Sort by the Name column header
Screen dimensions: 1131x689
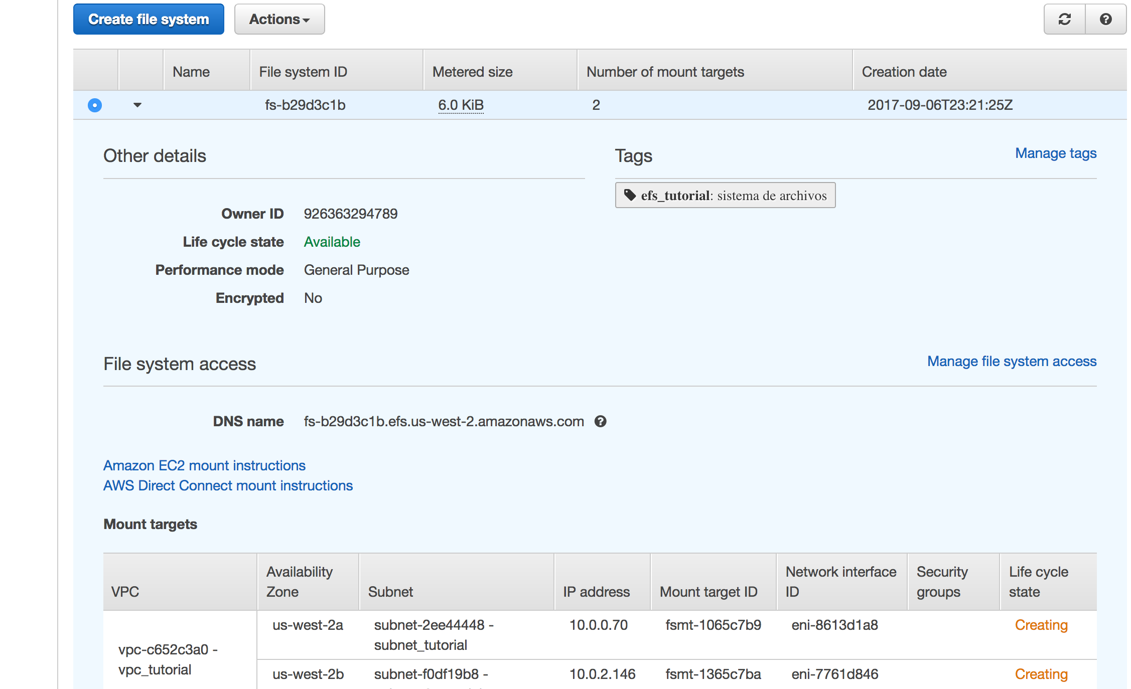coord(191,72)
